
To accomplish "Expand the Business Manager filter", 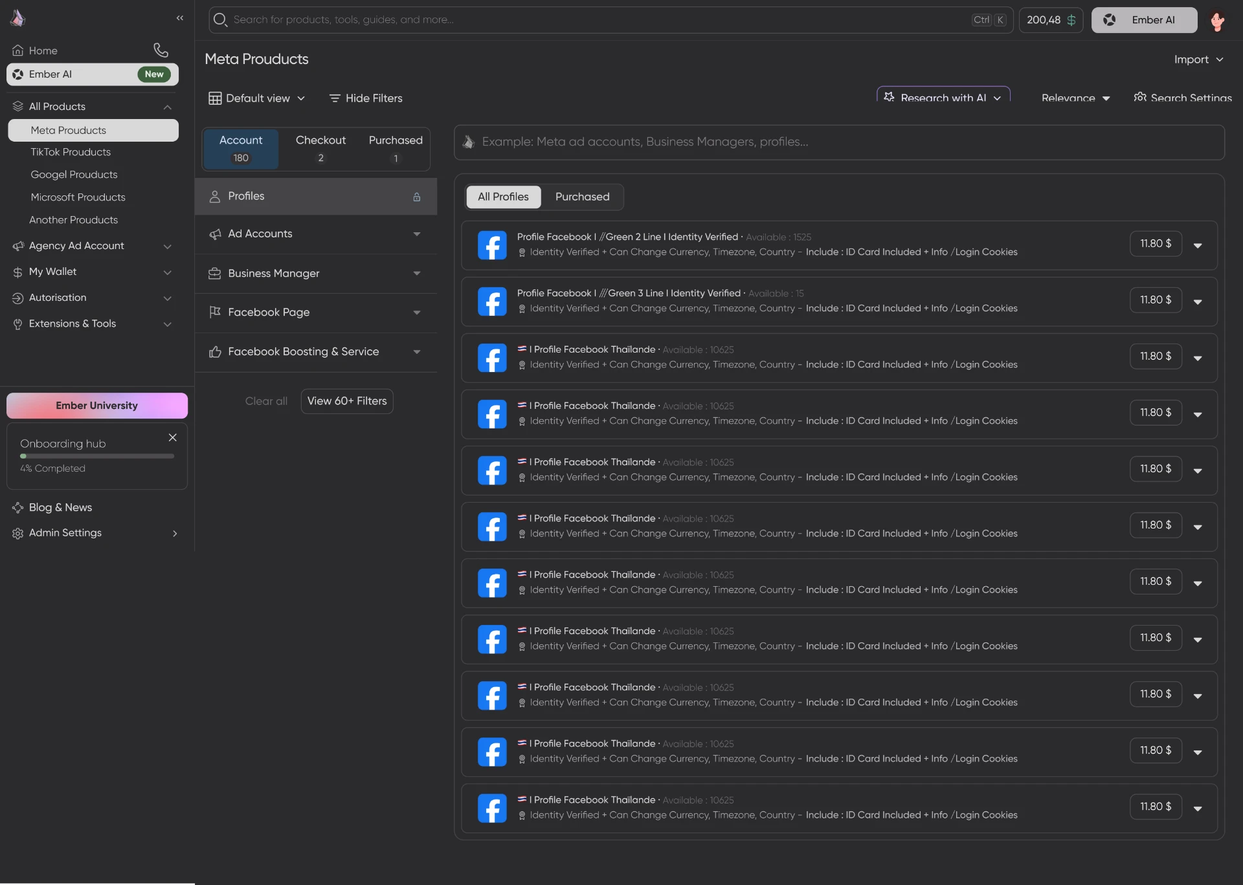I will 417,274.
